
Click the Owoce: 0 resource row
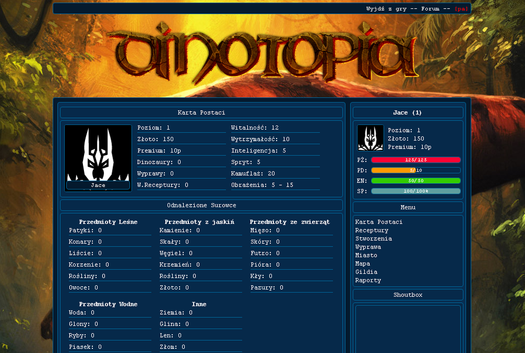coord(110,287)
